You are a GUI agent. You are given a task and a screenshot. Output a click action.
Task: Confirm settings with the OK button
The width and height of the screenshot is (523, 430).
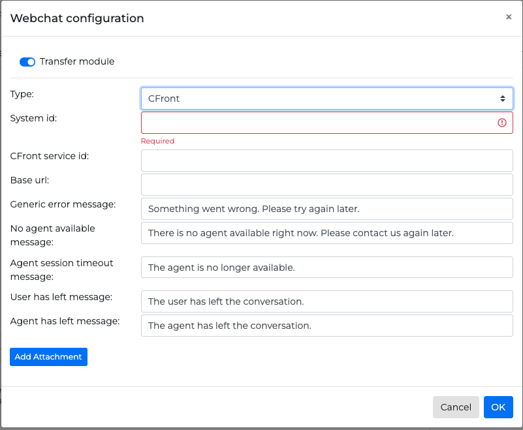coord(498,407)
